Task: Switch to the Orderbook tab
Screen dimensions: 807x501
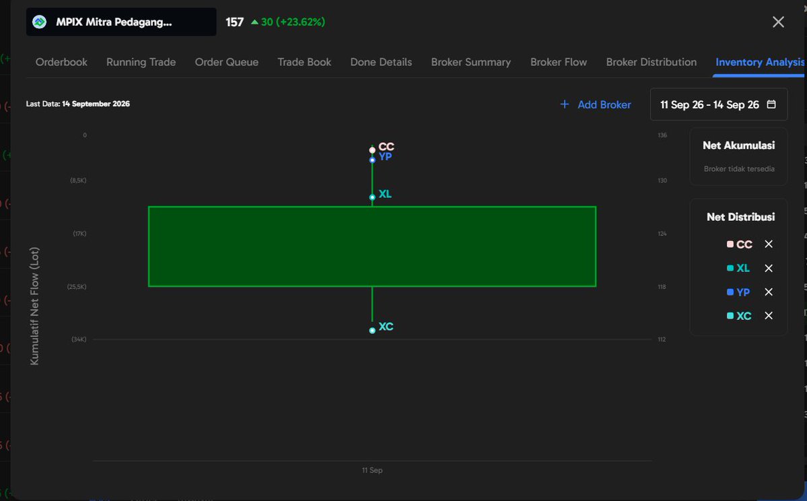Action: pyautogui.click(x=61, y=62)
